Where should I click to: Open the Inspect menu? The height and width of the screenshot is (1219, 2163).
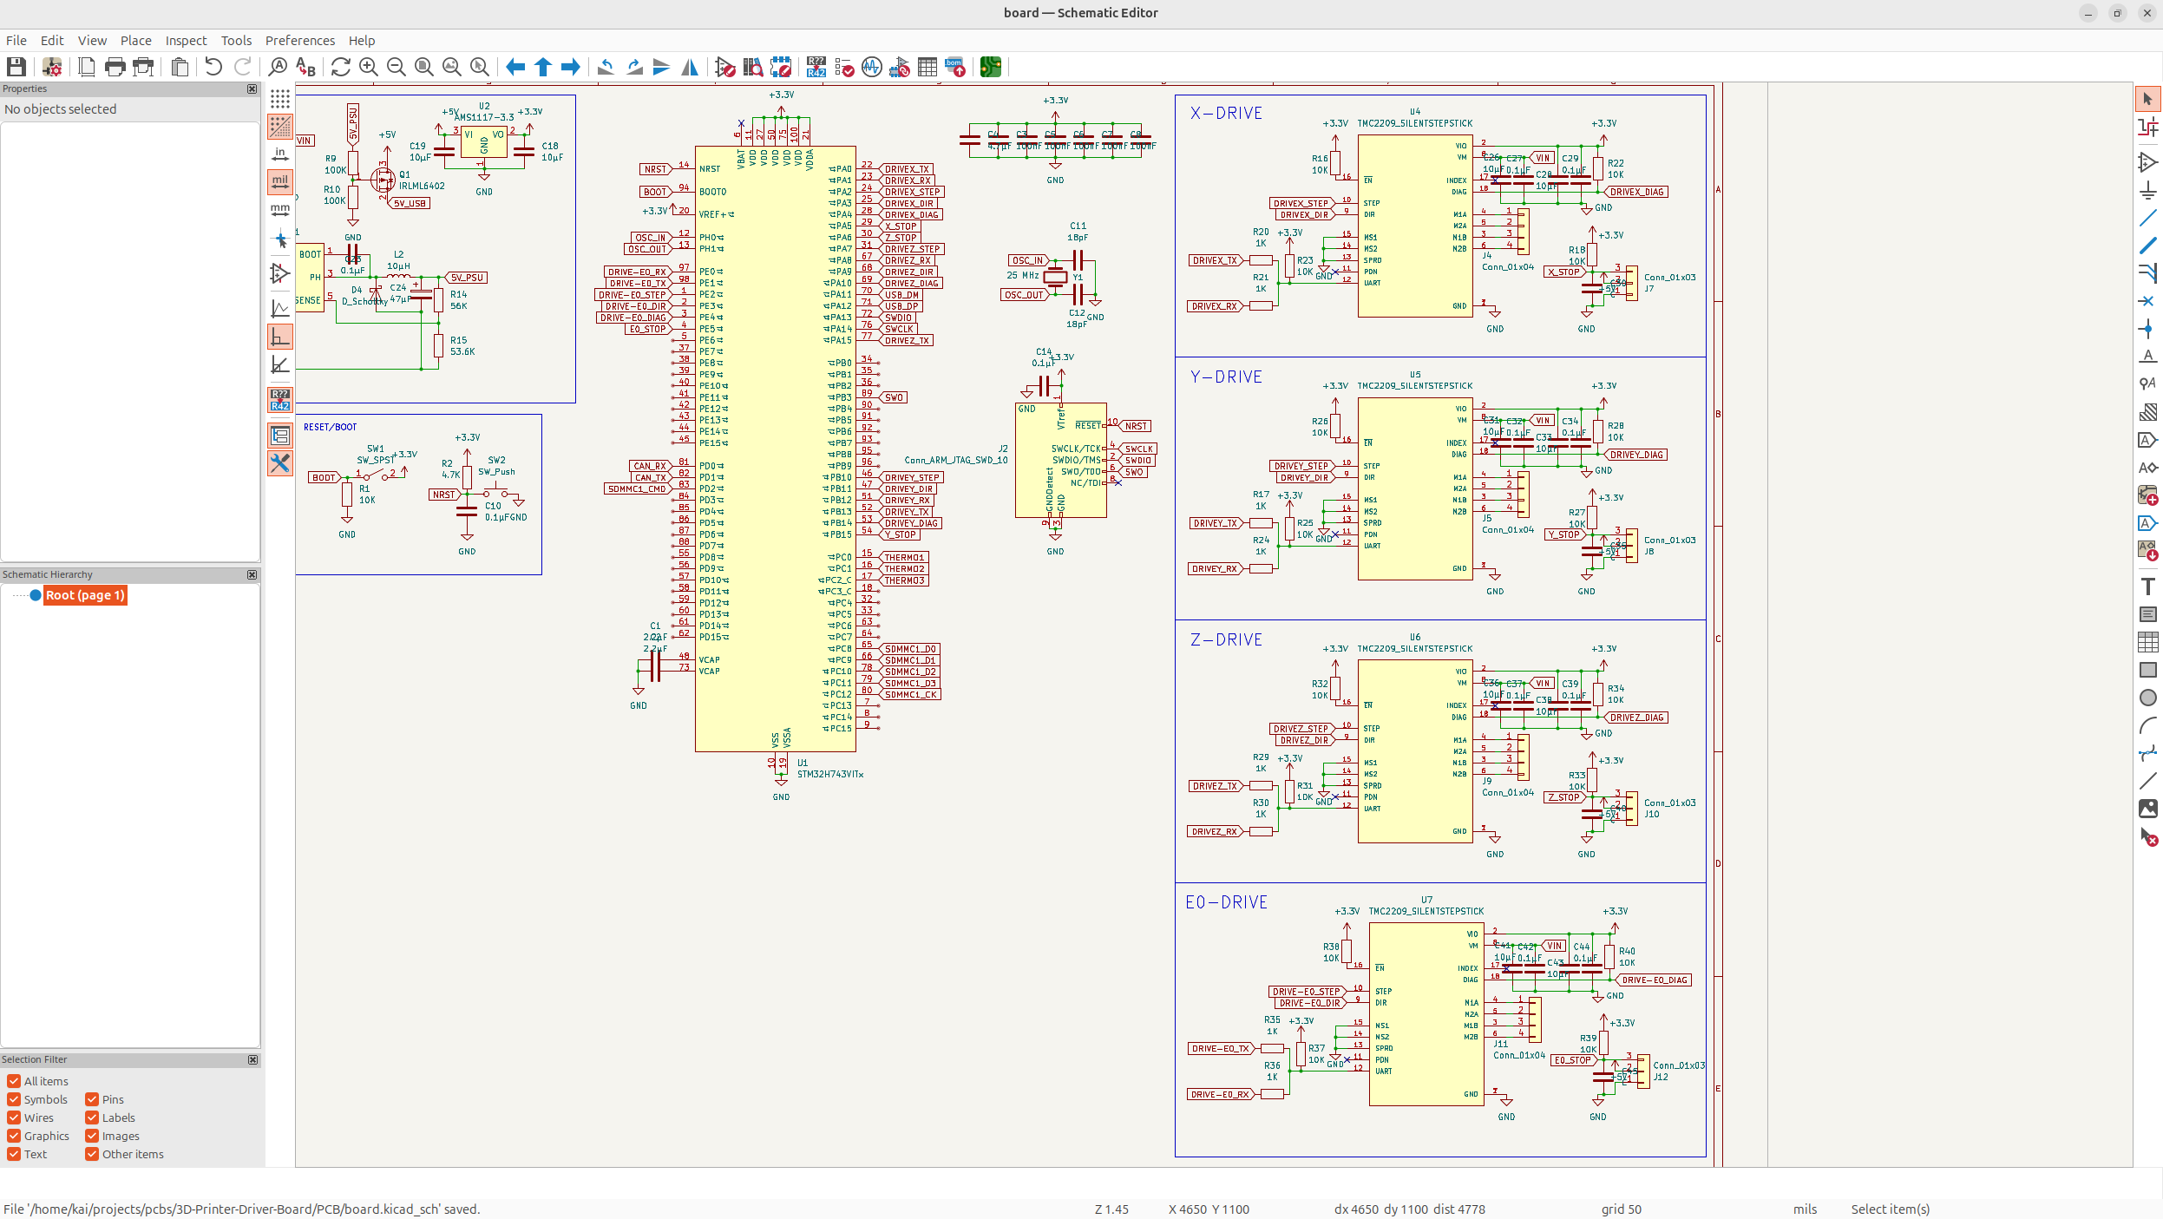[186, 41]
